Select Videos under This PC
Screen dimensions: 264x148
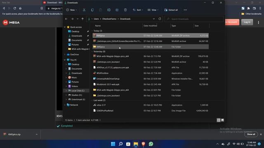click(74, 86)
